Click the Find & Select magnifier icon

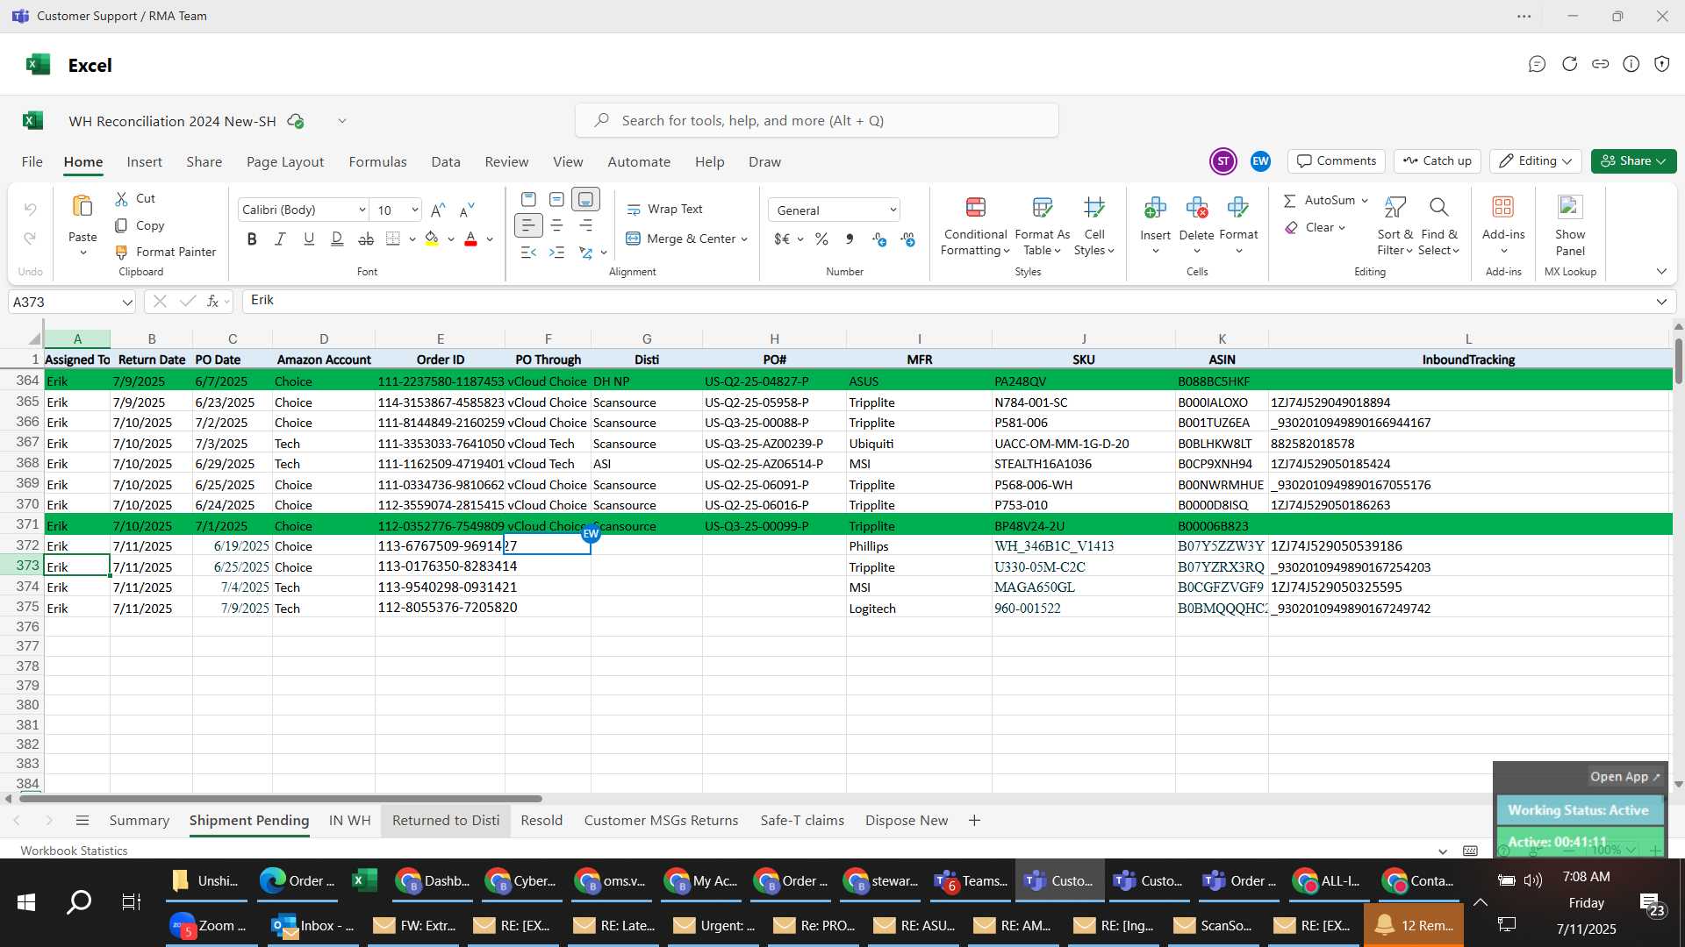(x=1438, y=208)
